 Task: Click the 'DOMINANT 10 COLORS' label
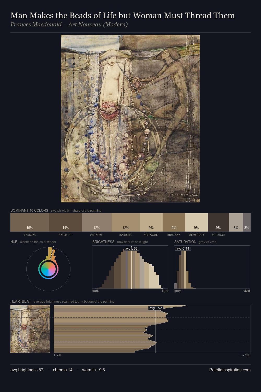[x=29, y=210]
